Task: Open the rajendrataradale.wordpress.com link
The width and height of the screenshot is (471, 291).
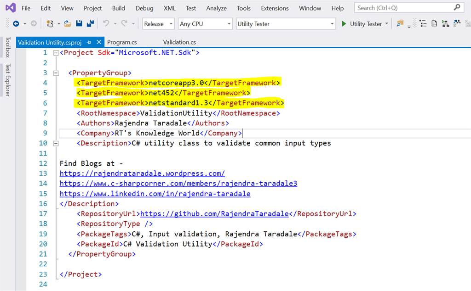Action: coord(142,173)
